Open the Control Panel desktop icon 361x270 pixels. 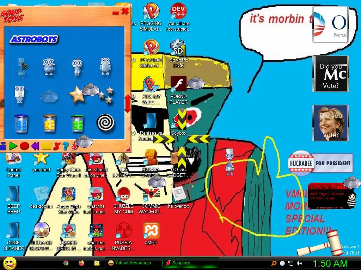click(14, 164)
